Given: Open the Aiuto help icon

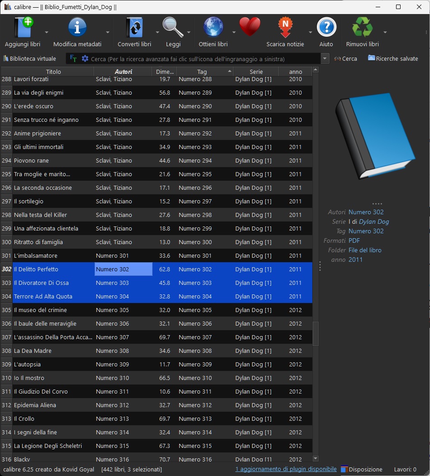Looking at the screenshot, I should pos(326,27).
